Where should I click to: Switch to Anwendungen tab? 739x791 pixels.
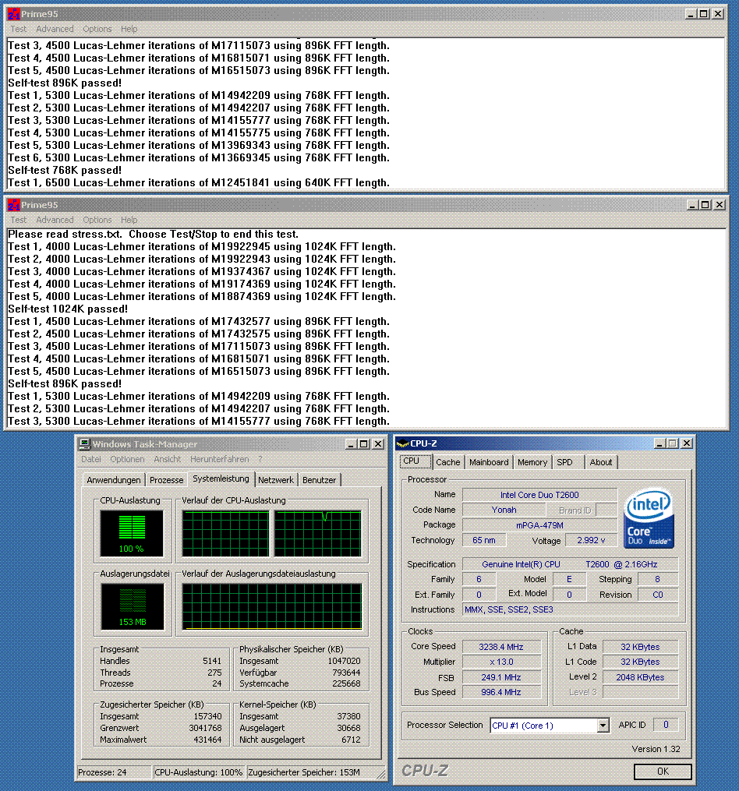point(114,480)
